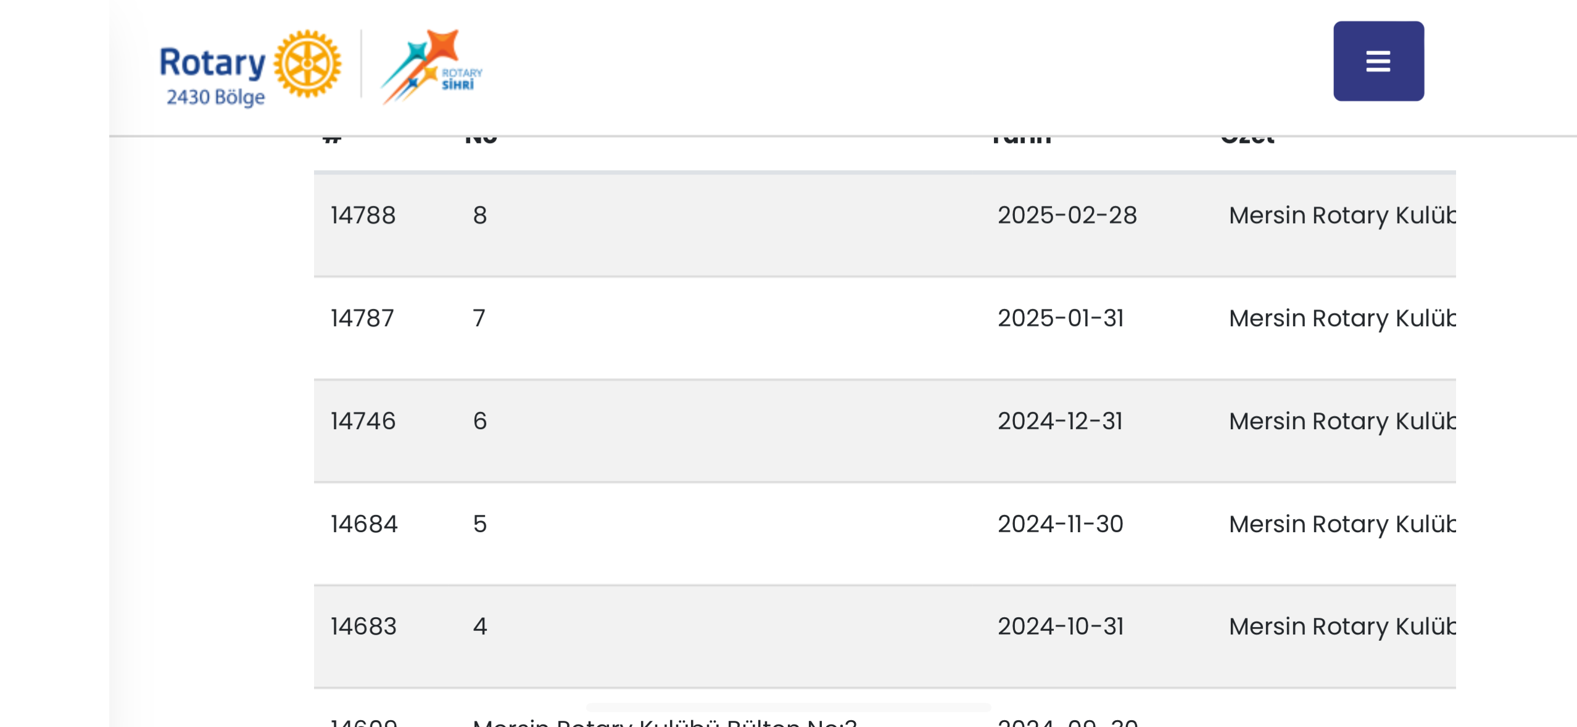Click the date 2025-01-31
Image resolution: width=1577 pixels, height=727 pixels.
1061,318
